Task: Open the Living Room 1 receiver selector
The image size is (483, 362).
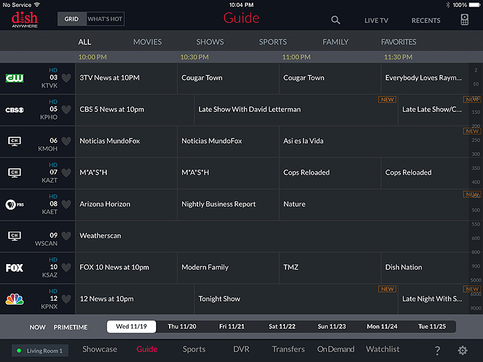Action: pos(40,351)
